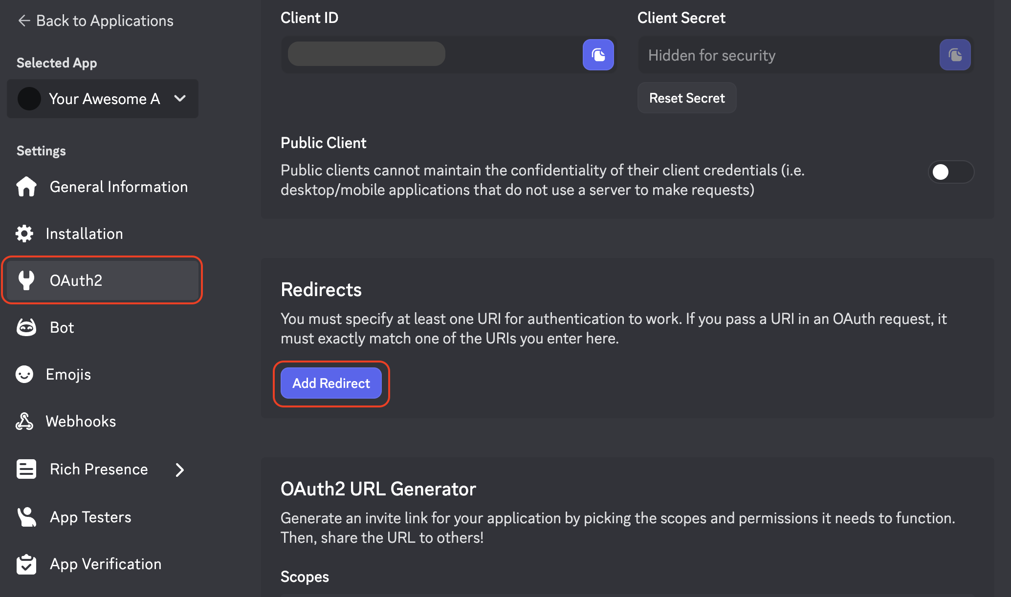This screenshot has width=1011, height=597.
Task: Click the Bot robot icon
Action: tap(26, 327)
